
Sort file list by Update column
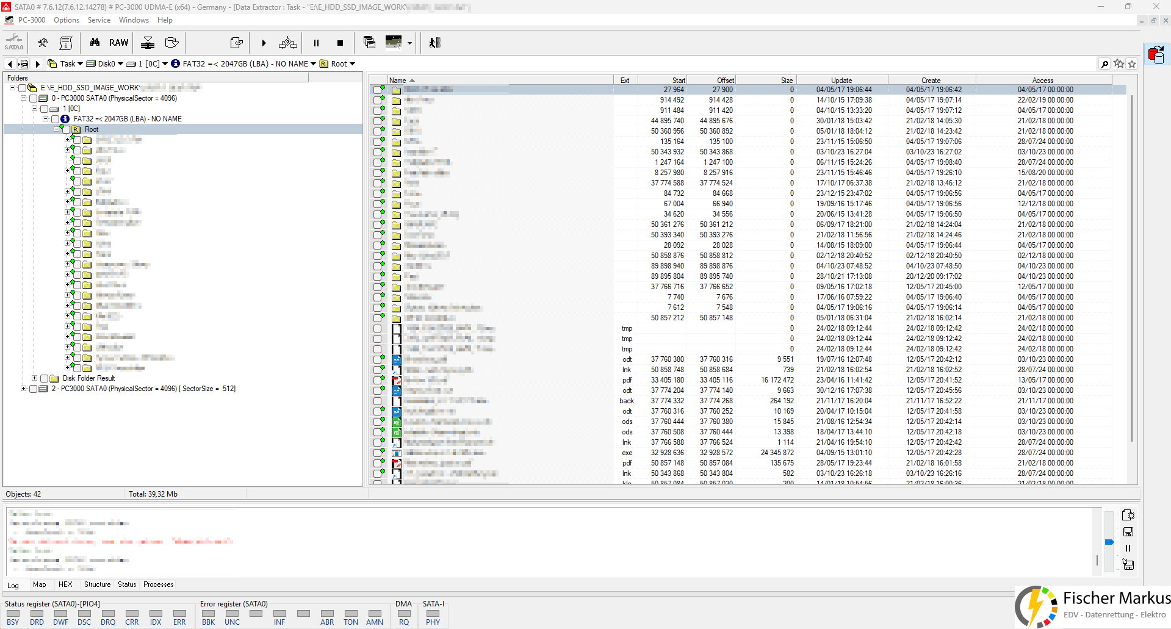pos(842,80)
